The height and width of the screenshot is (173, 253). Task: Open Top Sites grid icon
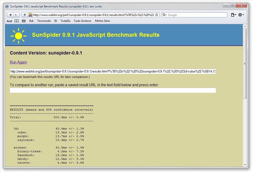[24, 21]
